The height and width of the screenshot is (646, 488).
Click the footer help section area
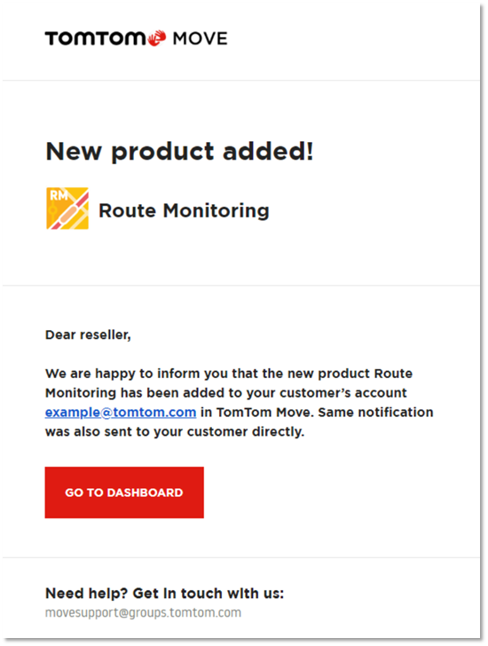[x=241, y=598]
